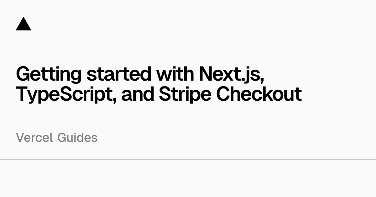Screen dimensions: 376x197
Task: Click the blank area below the divider
Action: (188, 179)
